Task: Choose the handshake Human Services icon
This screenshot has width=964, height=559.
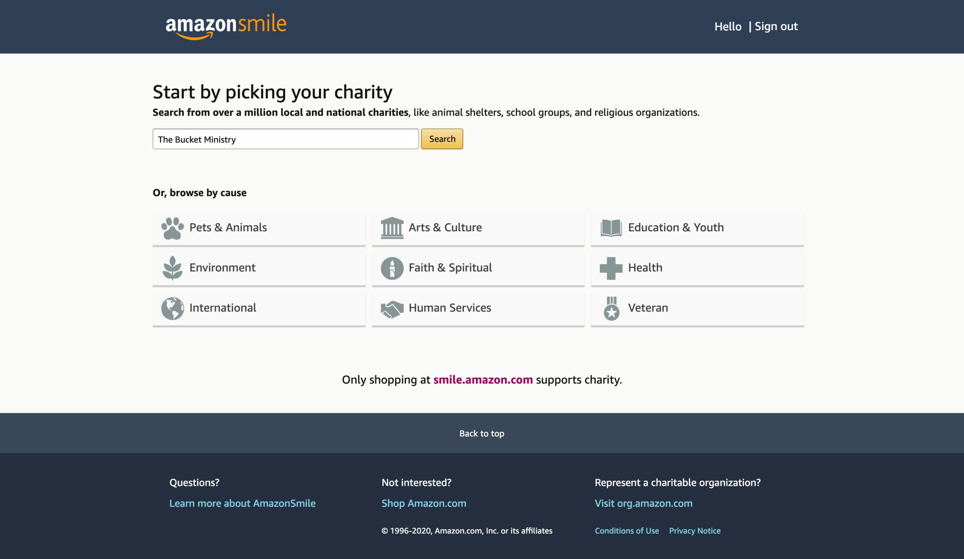Action: pyautogui.click(x=392, y=309)
